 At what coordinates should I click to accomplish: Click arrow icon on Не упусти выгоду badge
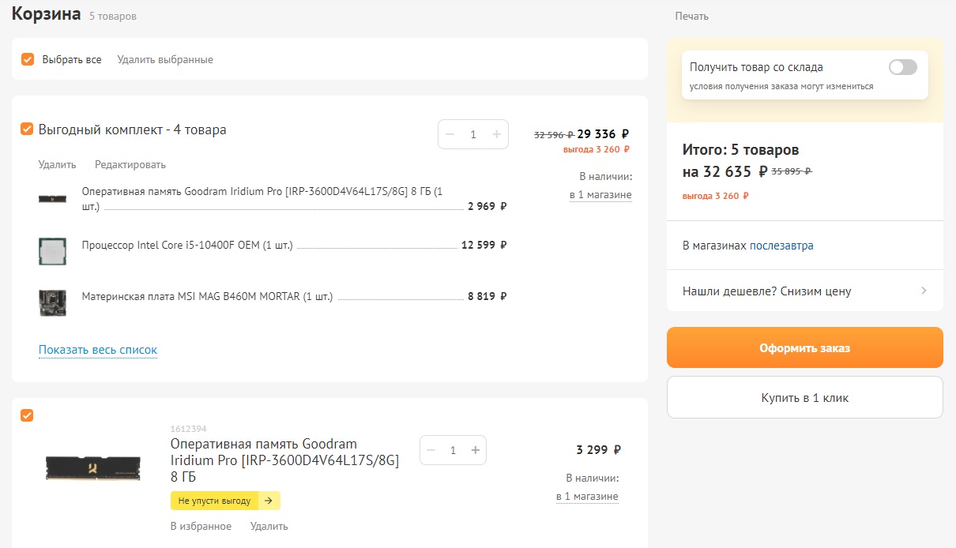click(x=268, y=501)
